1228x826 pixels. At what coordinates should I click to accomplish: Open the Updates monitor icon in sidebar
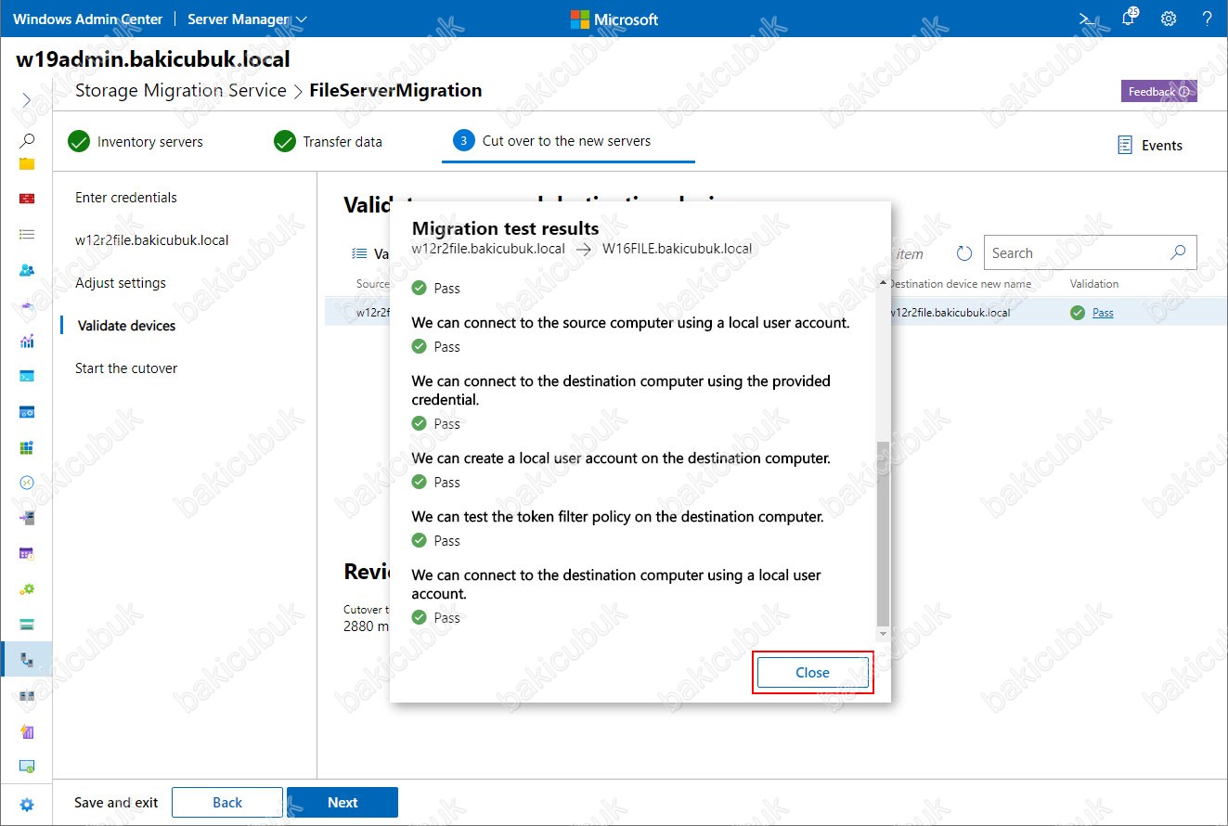[27, 767]
